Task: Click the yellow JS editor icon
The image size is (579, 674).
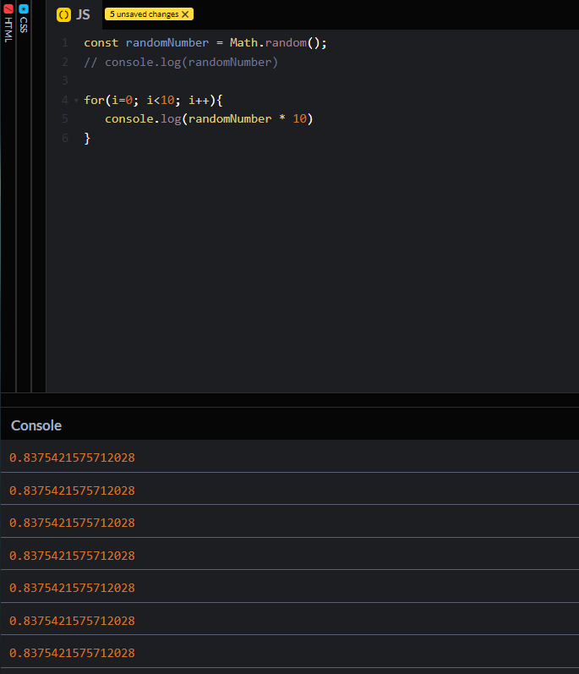Action: (63, 14)
